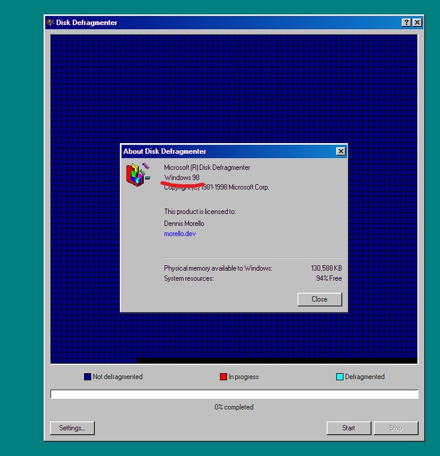The image size is (440, 456).
Task: Click 'Microsoft (R) Disk Defragmenter' text
Action: point(207,167)
